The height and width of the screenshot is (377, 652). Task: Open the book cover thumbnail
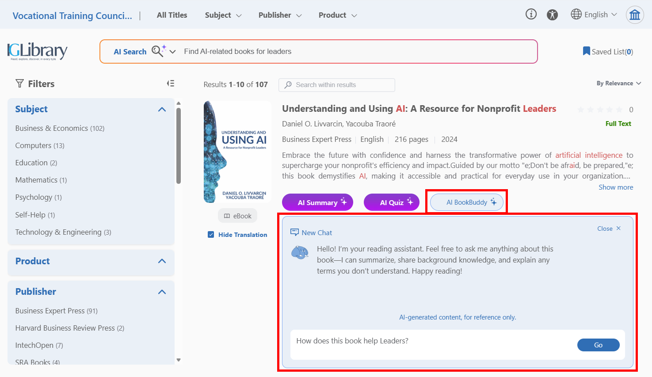point(237,152)
